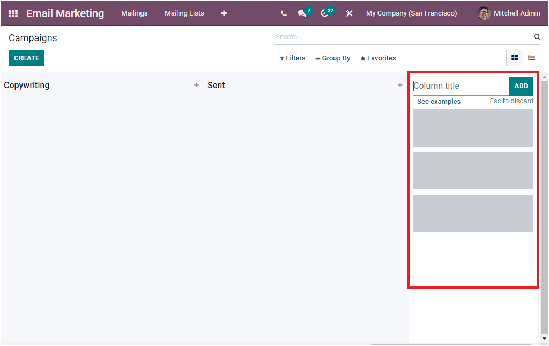Click the search magnifier icon

pos(537,36)
